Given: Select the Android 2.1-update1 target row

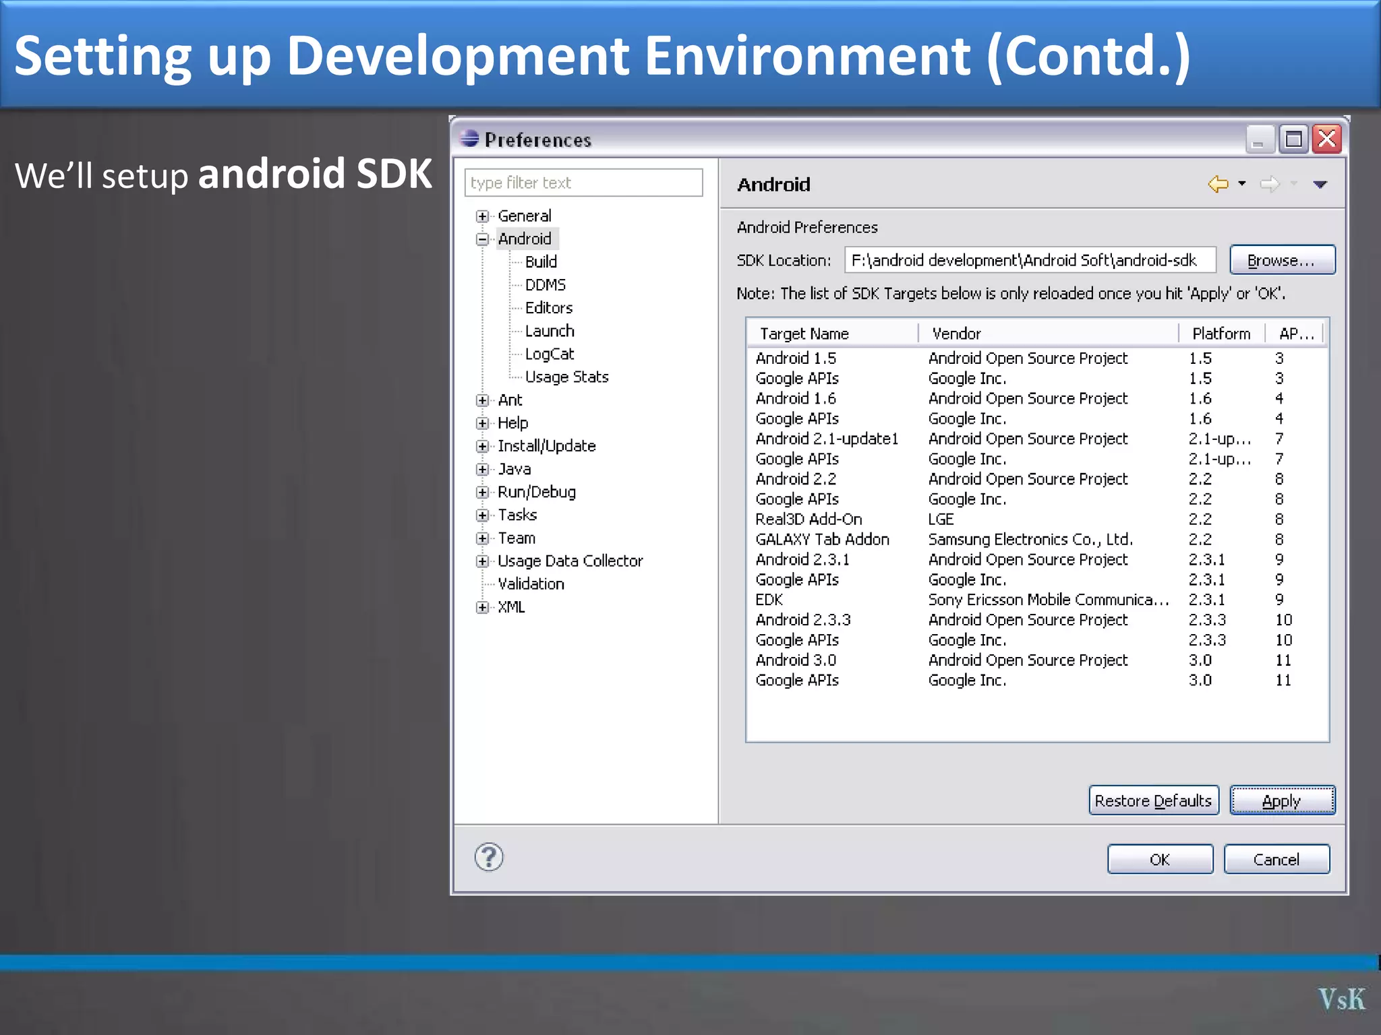Looking at the screenshot, I should (1037, 439).
